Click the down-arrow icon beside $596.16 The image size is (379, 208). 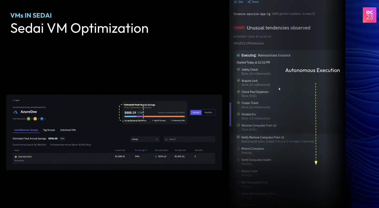pos(156,156)
